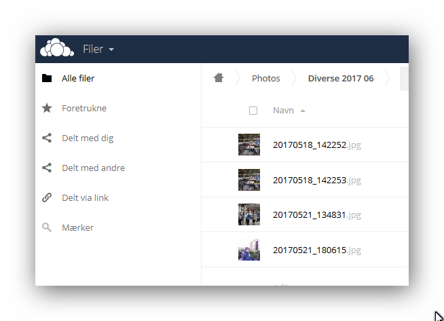Click the 20170521_134831.jpg preview thumbnail

(x=249, y=214)
